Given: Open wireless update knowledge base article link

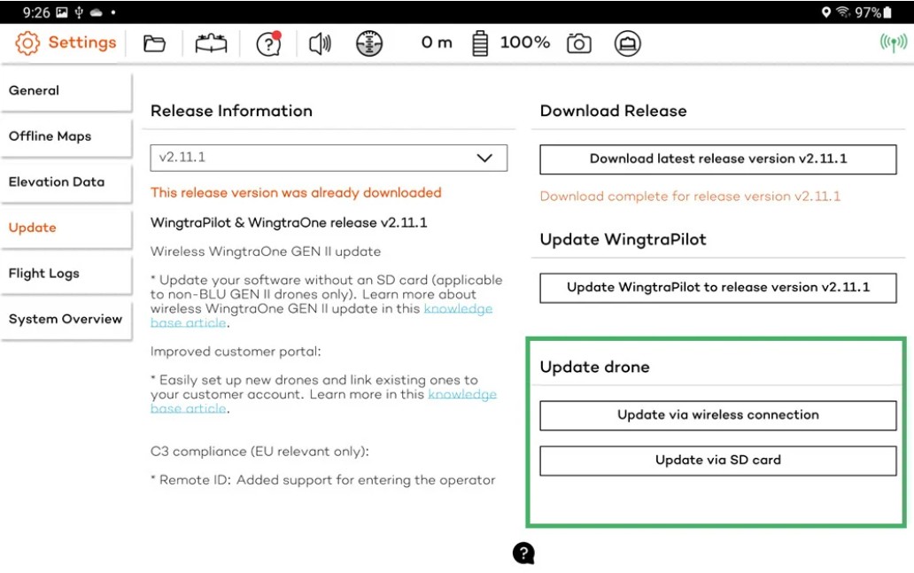Looking at the screenshot, I should (458, 308).
